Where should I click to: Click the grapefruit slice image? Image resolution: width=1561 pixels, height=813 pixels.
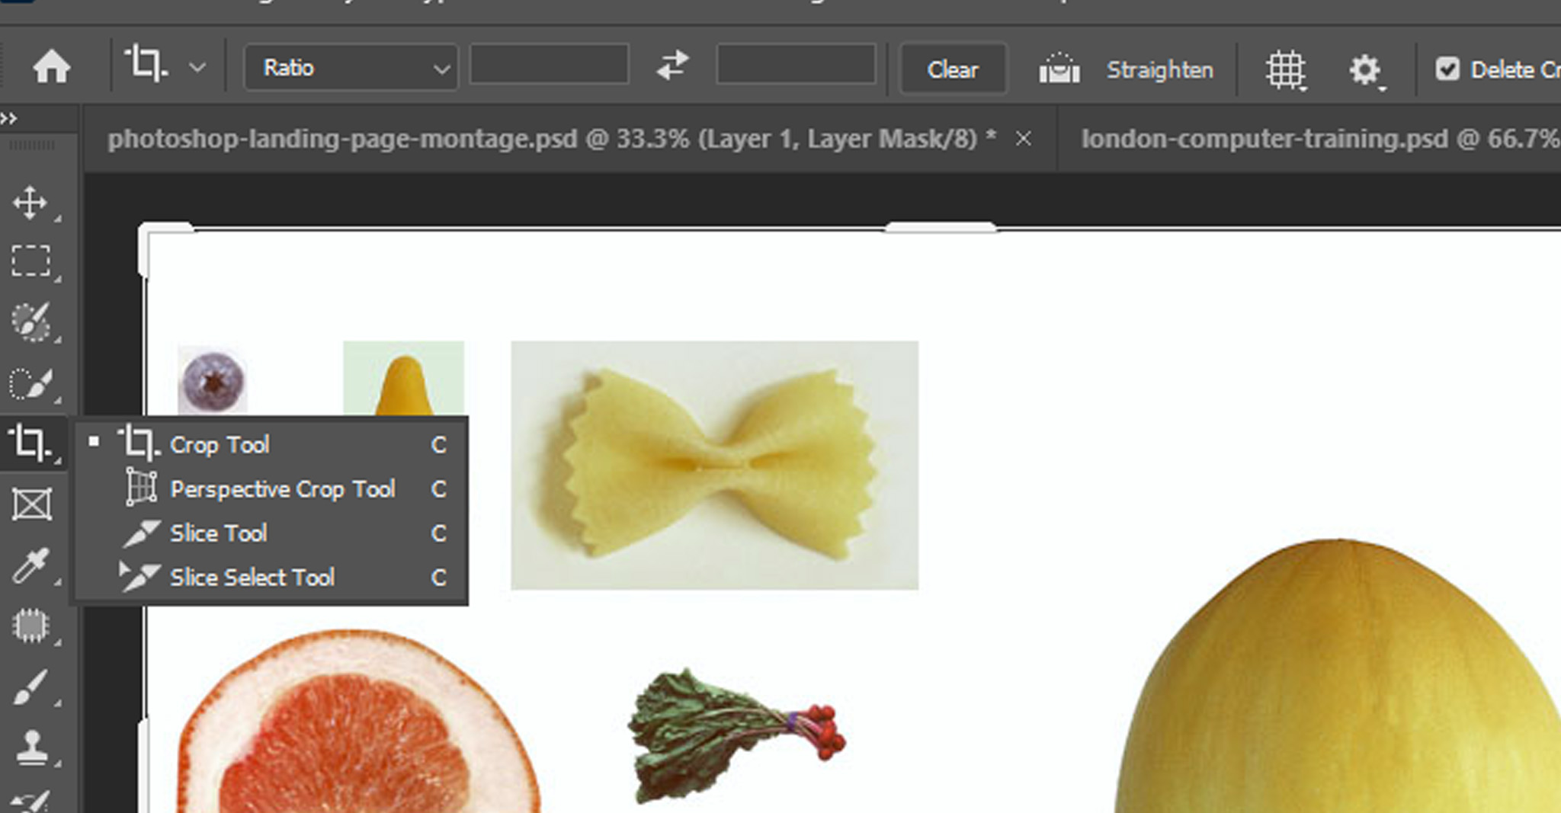[x=359, y=721]
